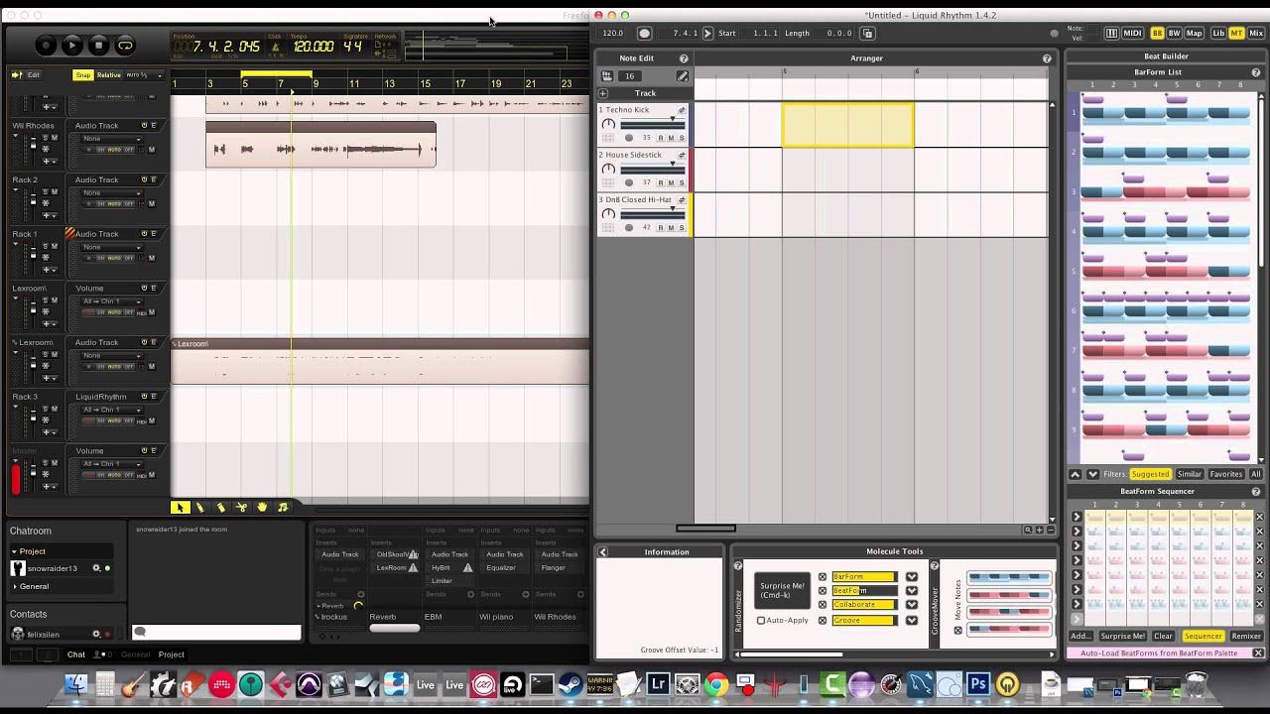This screenshot has width=1270, height=714.
Task: Open the BarForm dropdown in the Randomizer
Action: 911,576
